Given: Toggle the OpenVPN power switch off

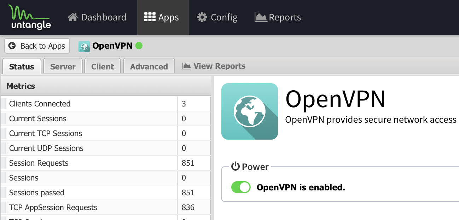Looking at the screenshot, I should pyautogui.click(x=241, y=187).
